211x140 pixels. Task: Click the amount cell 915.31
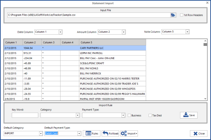(x=32, y=53)
